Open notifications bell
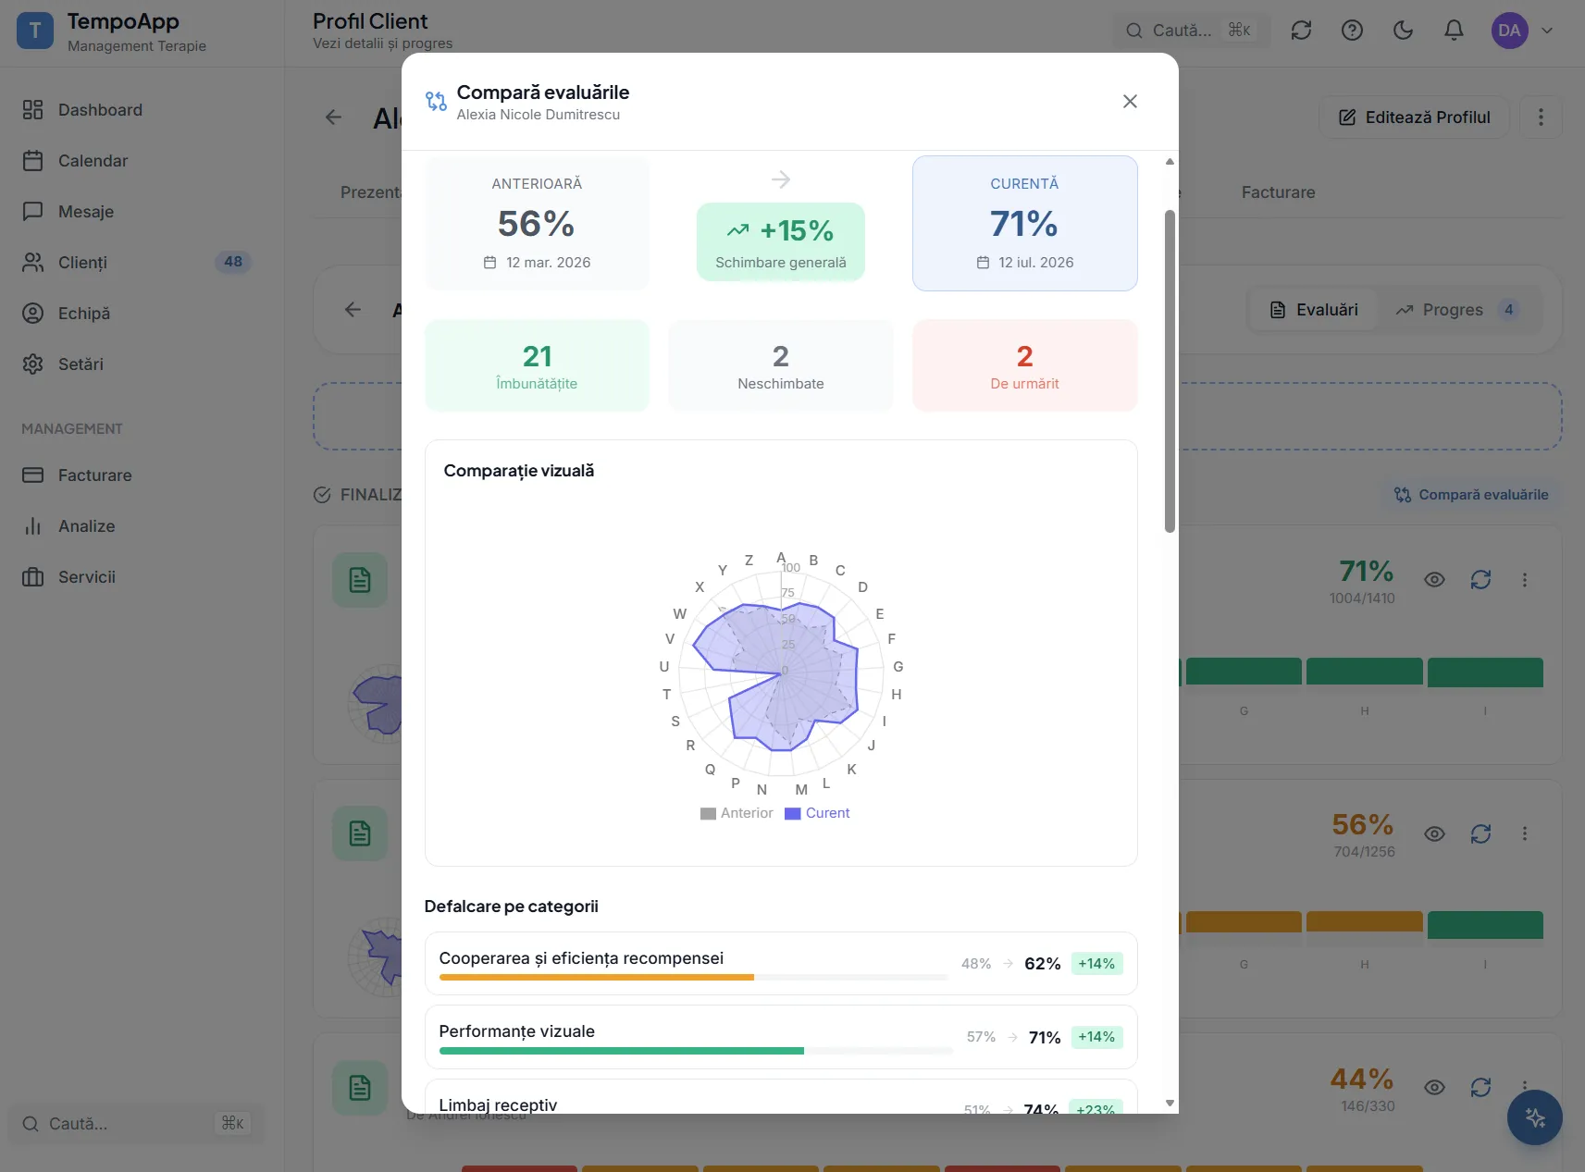The width and height of the screenshot is (1585, 1172). click(1454, 31)
